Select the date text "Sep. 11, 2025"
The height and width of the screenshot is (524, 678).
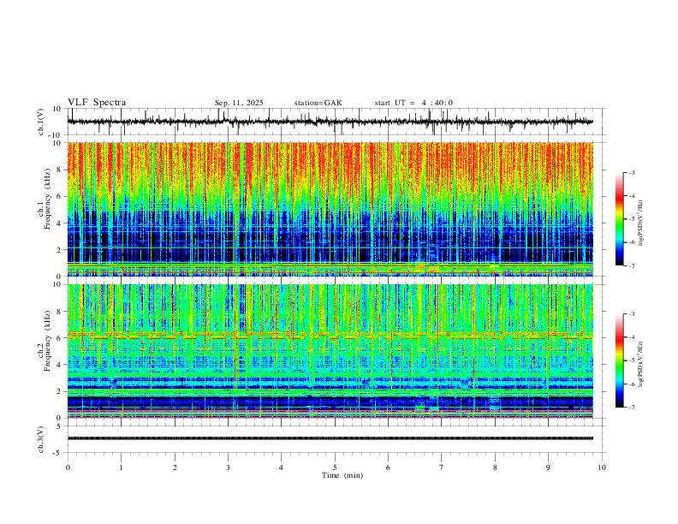[239, 103]
